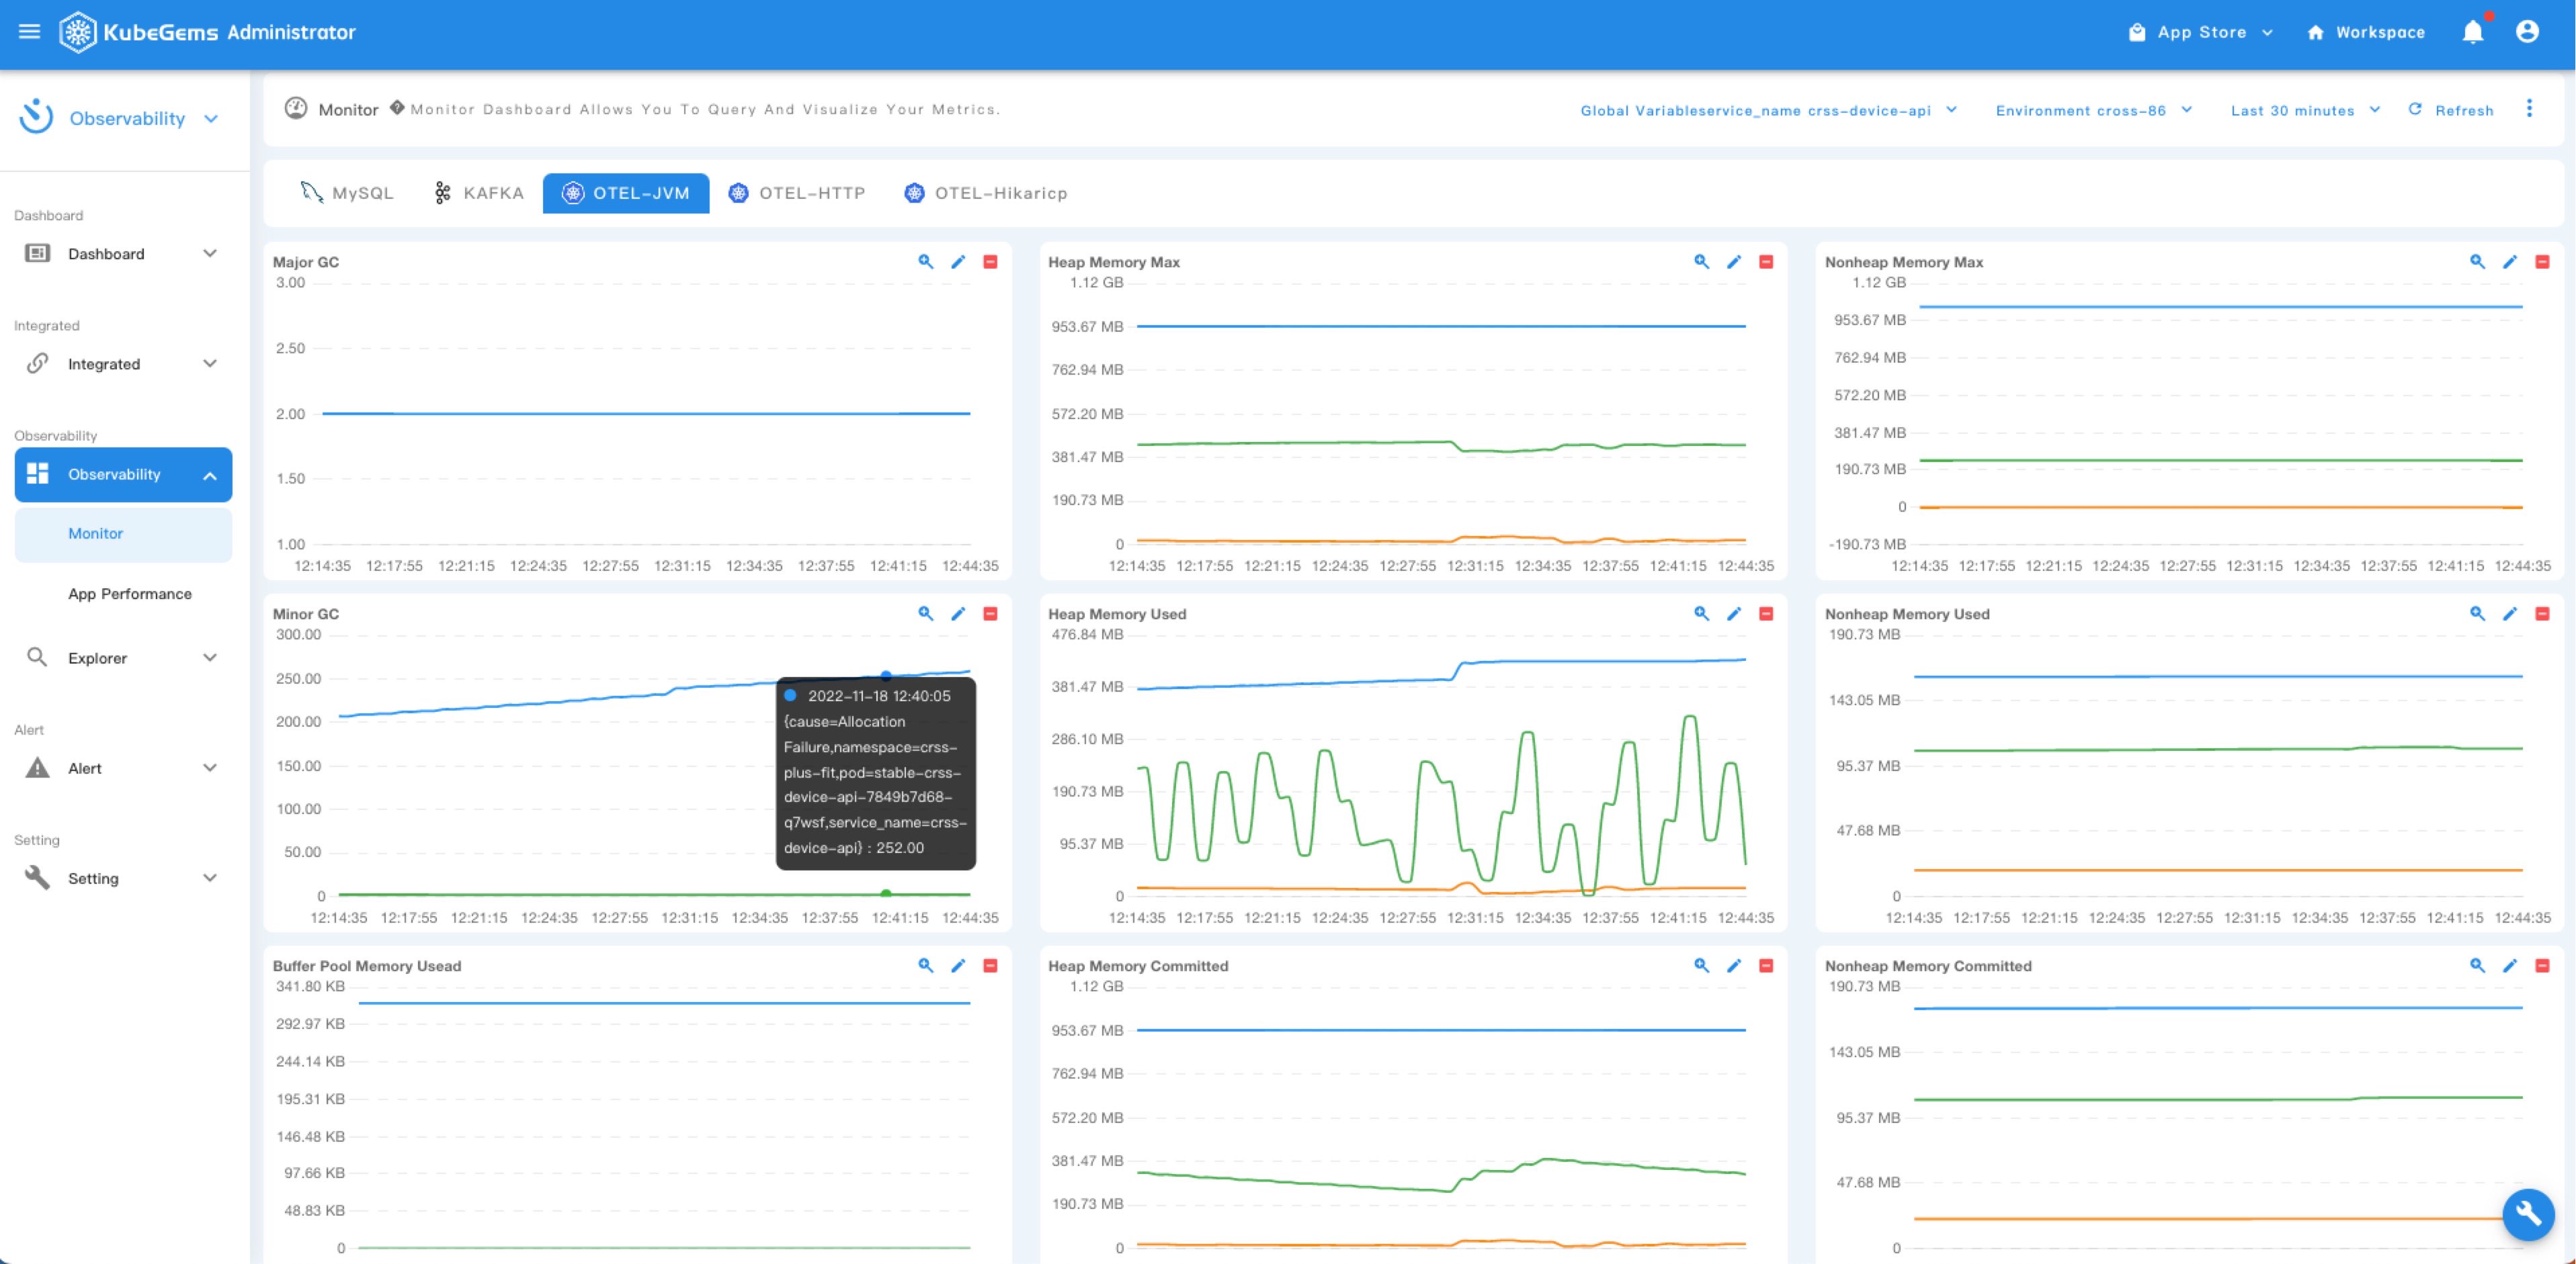Open the user account avatar icon
Image resolution: width=2576 pixels, height=1264 pixels.
[x=2527, y=32]
